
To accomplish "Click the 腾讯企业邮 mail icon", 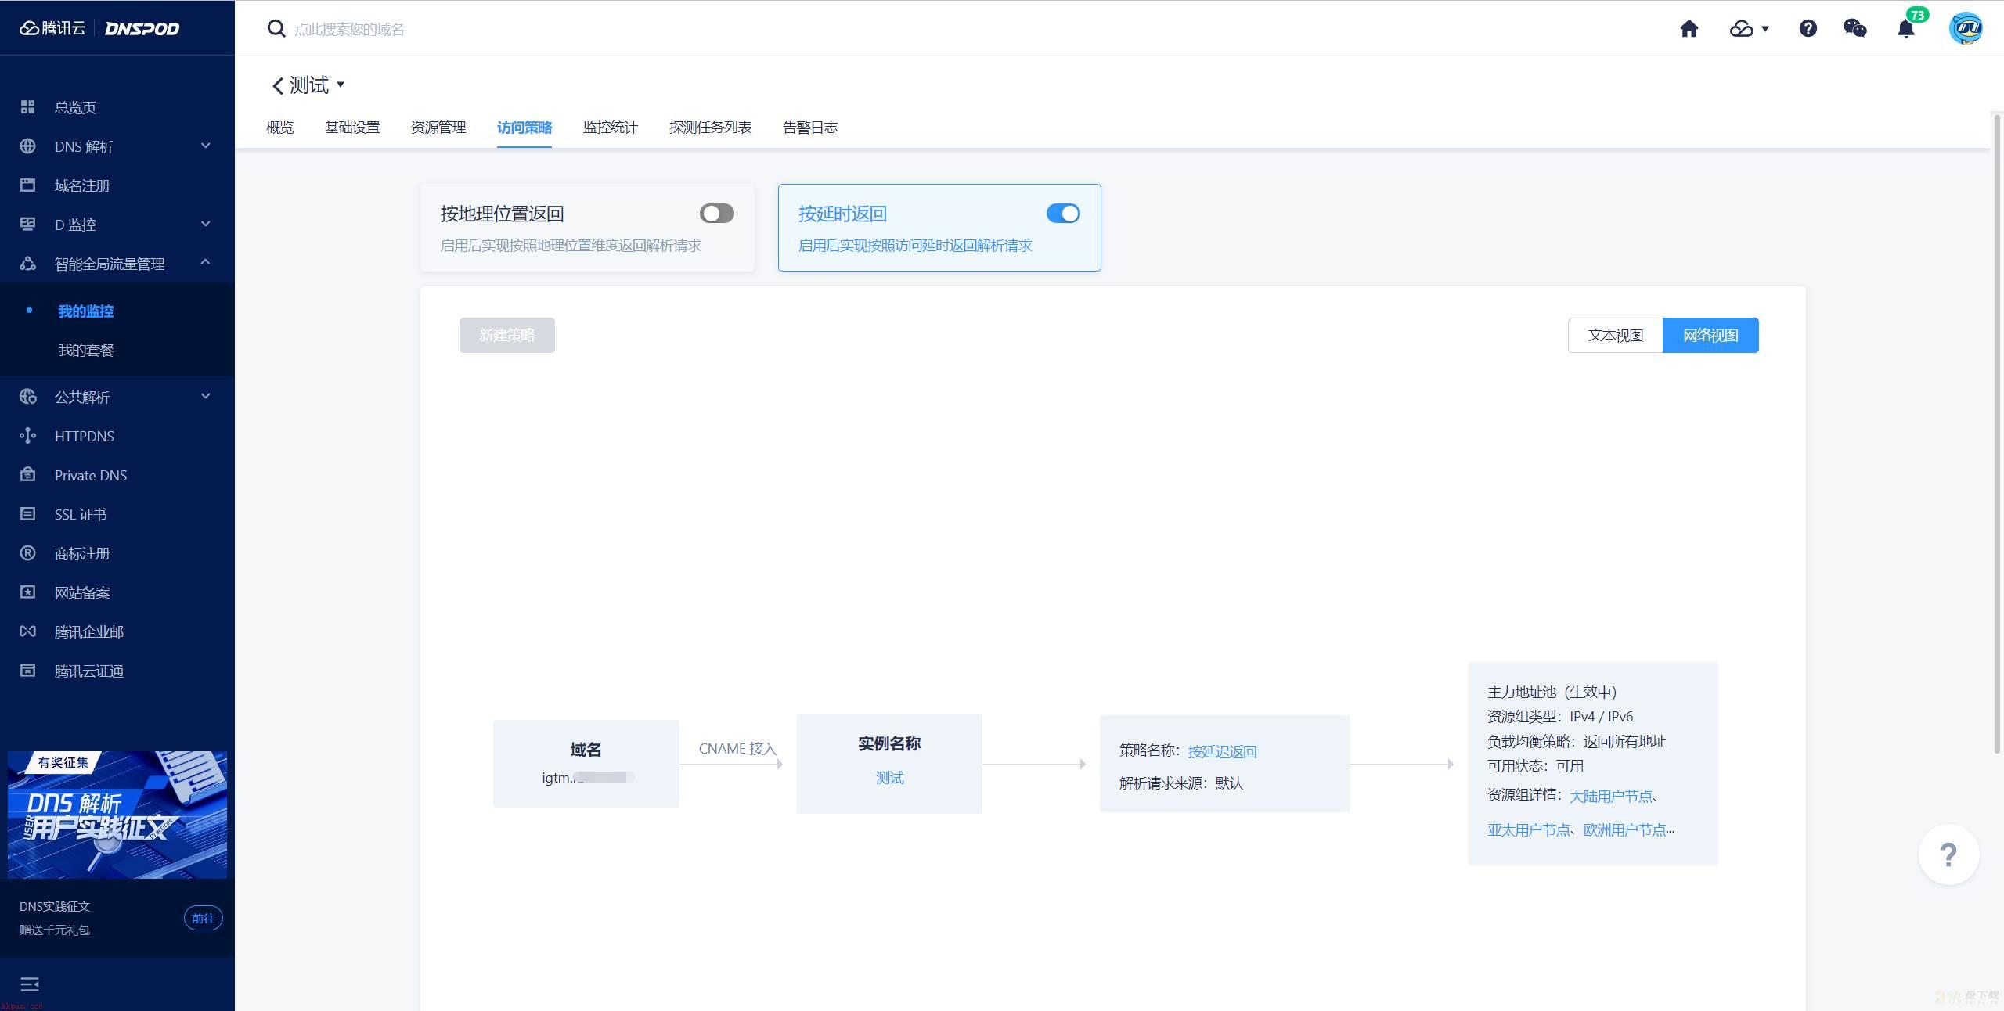I will coord(27,631).
